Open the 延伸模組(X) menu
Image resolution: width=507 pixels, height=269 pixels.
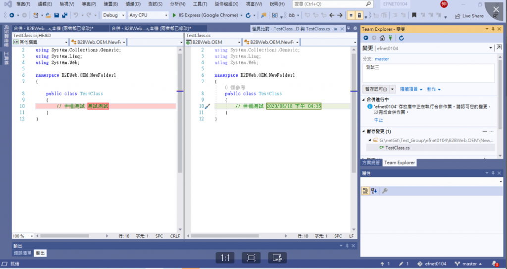point(226,4)
